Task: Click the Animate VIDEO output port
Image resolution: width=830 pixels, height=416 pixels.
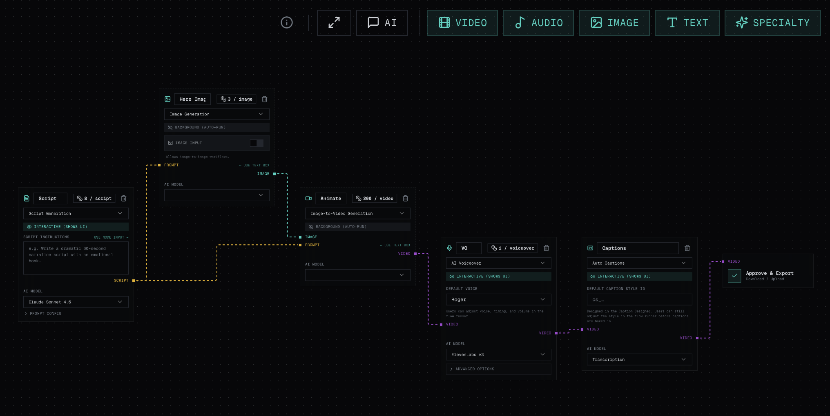Action: [x=415, y=254]
